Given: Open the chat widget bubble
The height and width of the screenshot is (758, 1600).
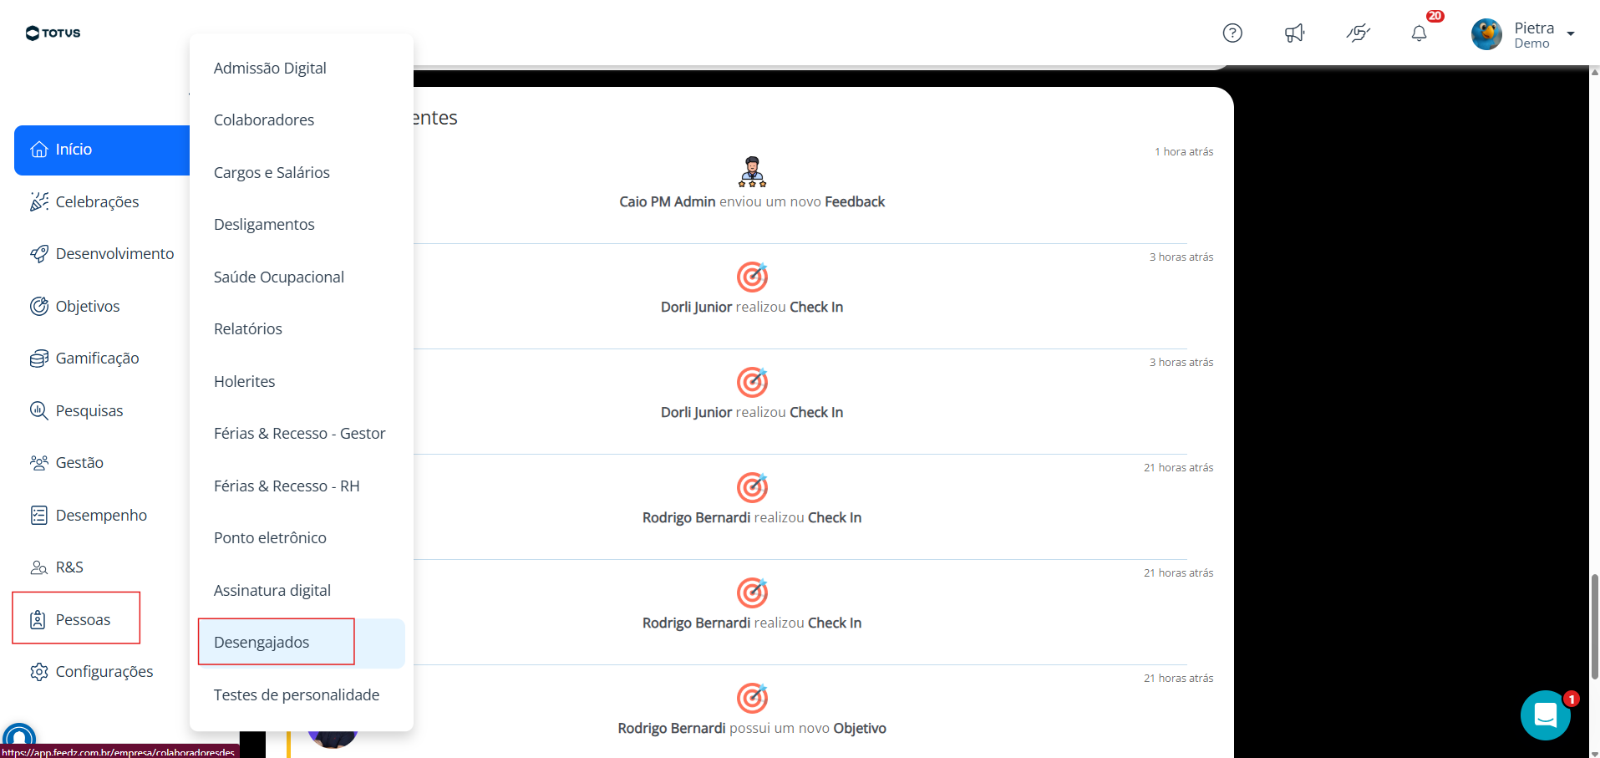Looking at the screenshot, I should (1545, 715).
